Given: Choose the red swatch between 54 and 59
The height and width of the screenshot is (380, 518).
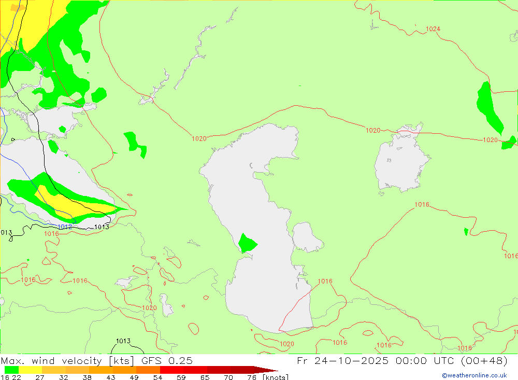Looking at the screenshot, I should point(172,370).
